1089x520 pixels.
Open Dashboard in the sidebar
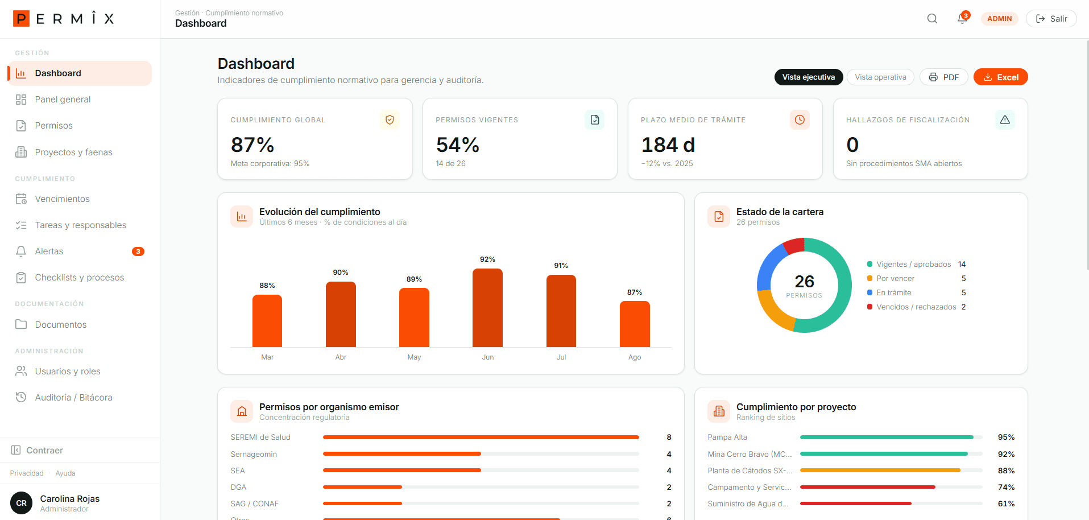tap(80, 73)
